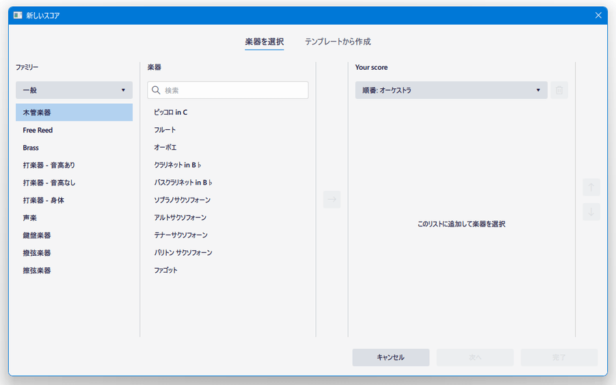The image size is (616, 385).
Task: Open the 一般 family dropdown
Action: (x=75, y=90)
